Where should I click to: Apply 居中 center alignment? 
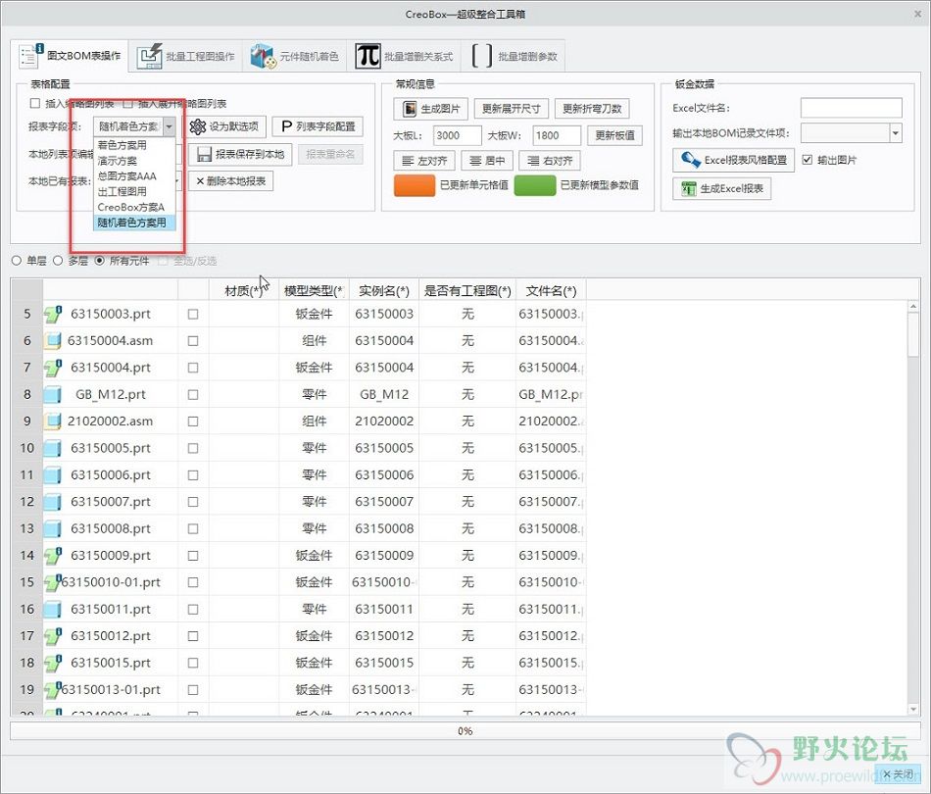(x=487, y=161)
